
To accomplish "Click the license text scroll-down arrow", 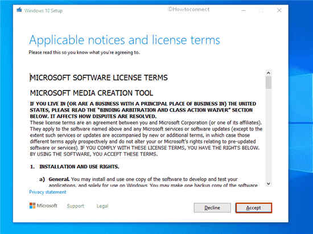I will (x=269, y=184).
